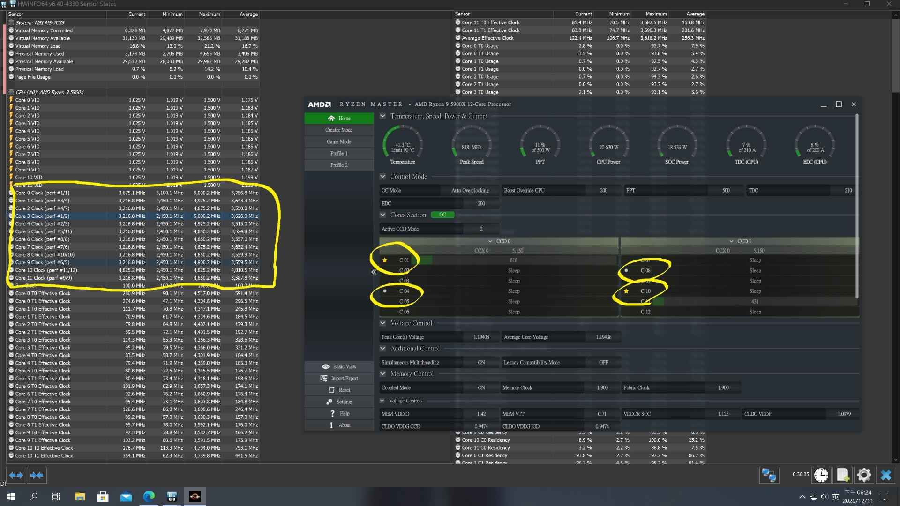Click the blue X close sensors icon
Image resolution: width=900 pixels, height=506 pixels.
[885, 475]
